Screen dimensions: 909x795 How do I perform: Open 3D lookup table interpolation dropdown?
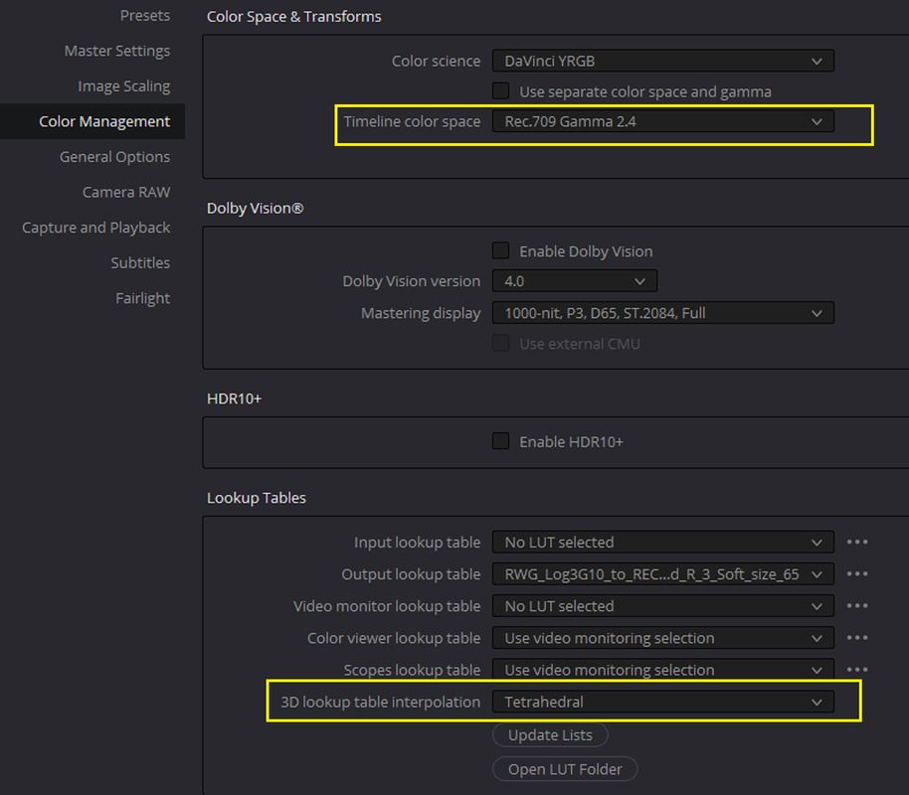click(663, 702)
